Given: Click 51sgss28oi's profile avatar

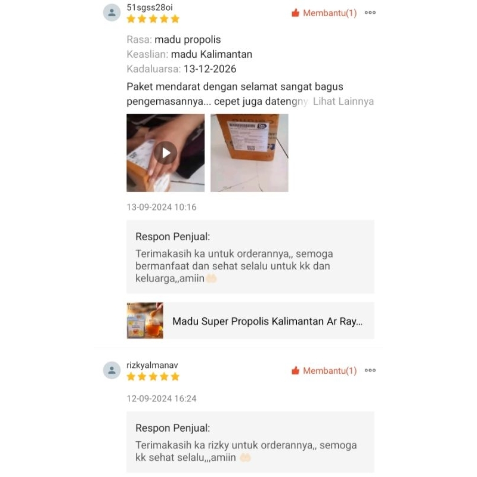Looking at the screenshot, I should [x=112, y=13].
